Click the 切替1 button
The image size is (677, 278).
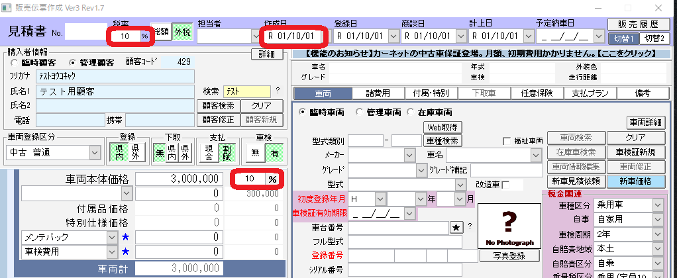point(623,38)
